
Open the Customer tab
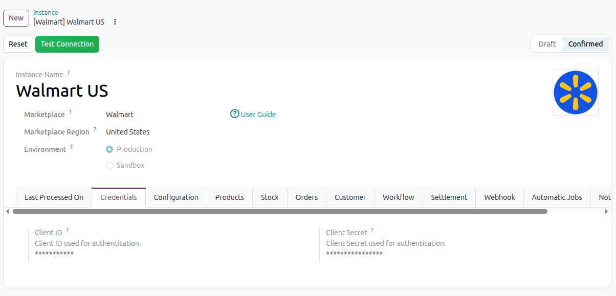350,197
